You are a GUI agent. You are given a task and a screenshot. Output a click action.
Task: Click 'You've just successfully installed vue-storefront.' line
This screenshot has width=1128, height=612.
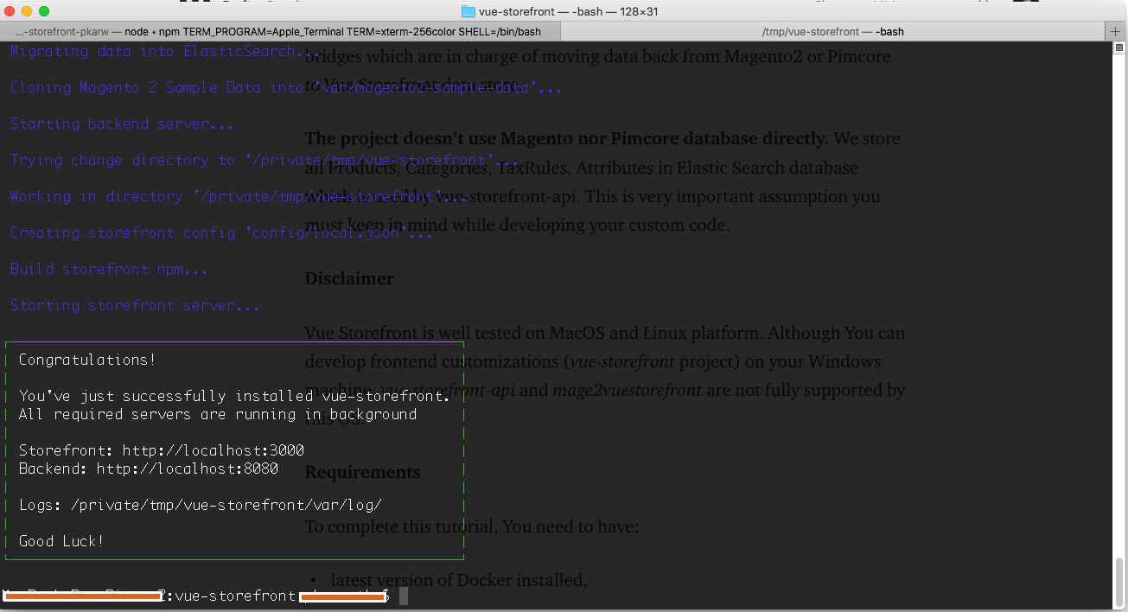(234, 396)
